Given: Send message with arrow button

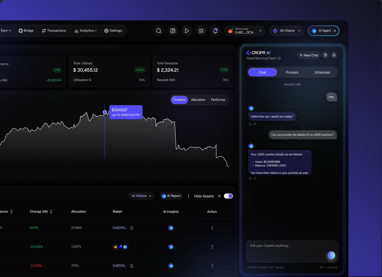Looking at the screenshot, I should click(331, 255).
